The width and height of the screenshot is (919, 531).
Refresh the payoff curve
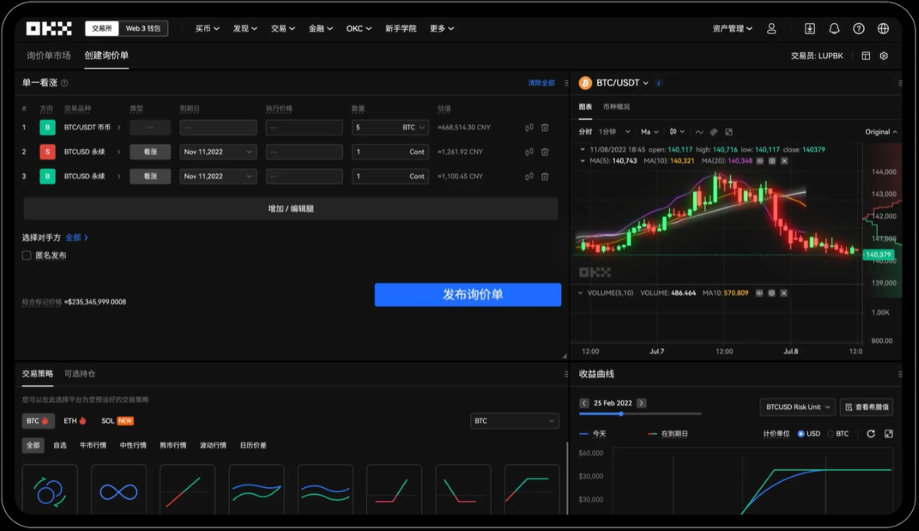[x=871, y=434]
